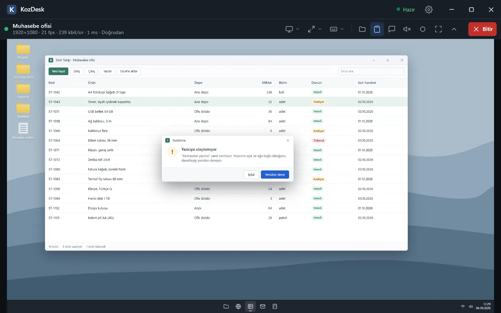Select the ST-1042 A4 fotokopi kağıdı row
Image resolution: width=501 pixels, height=313 pixels.
(x=226, y=92)
